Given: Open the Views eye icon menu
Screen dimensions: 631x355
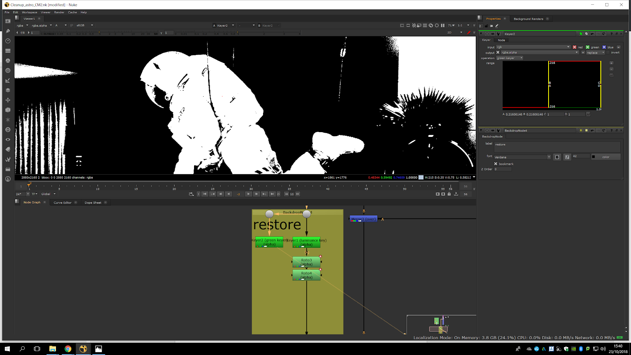Looking at the screenshot, I should tap(7, 140).
